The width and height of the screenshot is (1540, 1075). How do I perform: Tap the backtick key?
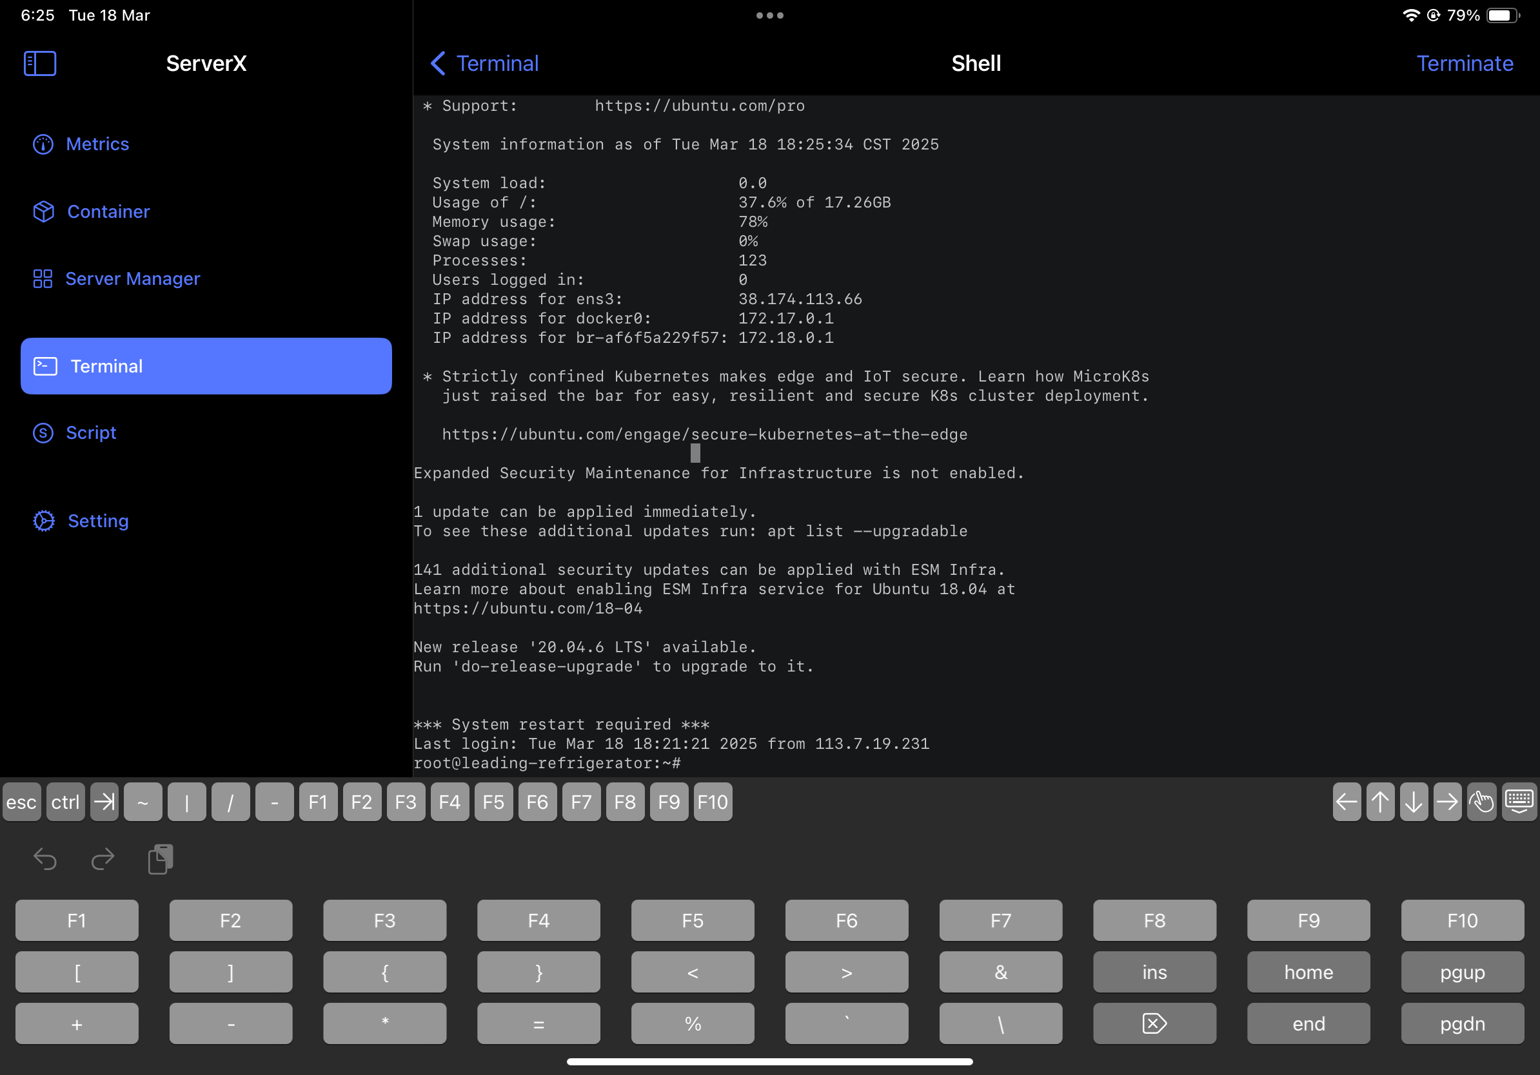click(x=847, y=1023)
